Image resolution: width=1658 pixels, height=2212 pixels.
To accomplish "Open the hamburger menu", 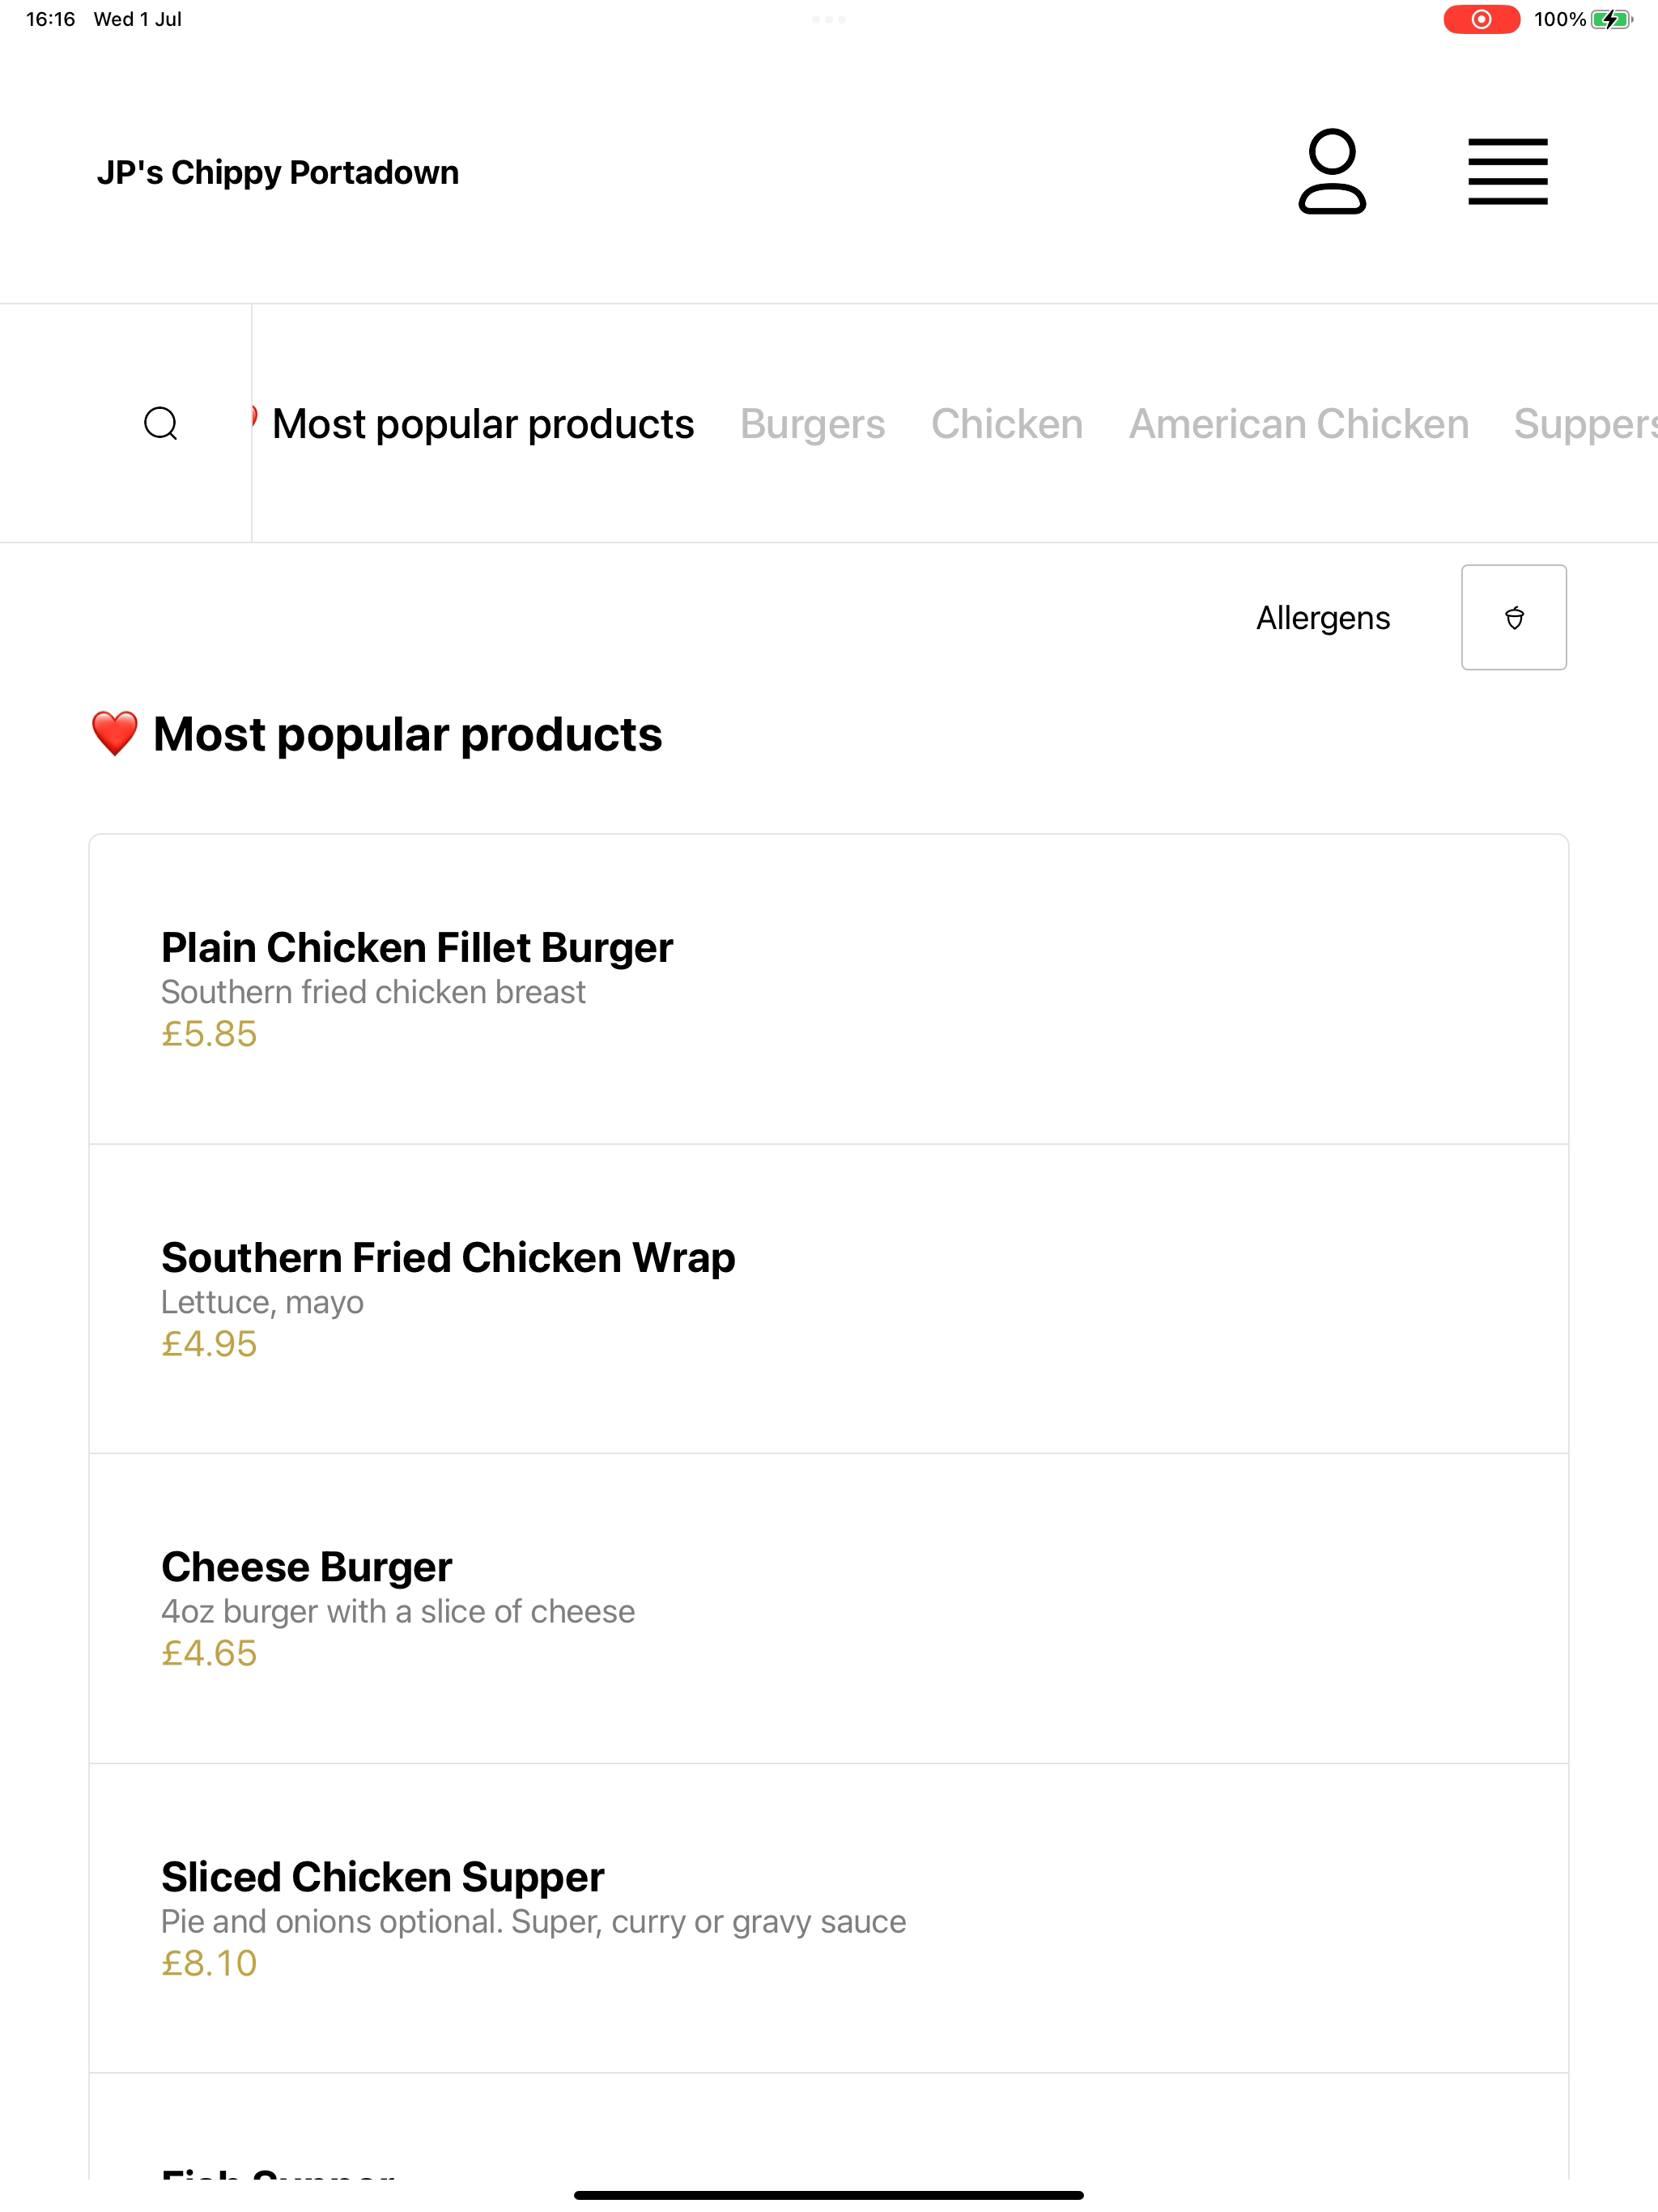I will 1507,171.
